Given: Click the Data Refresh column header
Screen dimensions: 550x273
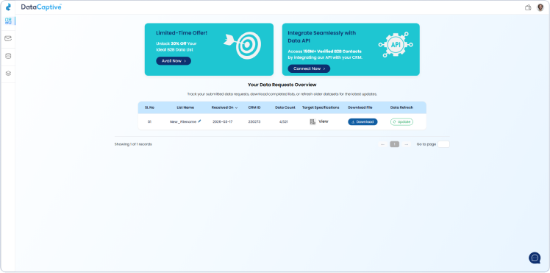Looking at the screenshot, I should tap(401, 107).
